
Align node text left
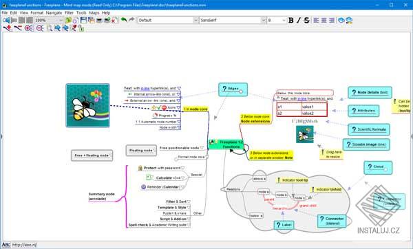317,20
